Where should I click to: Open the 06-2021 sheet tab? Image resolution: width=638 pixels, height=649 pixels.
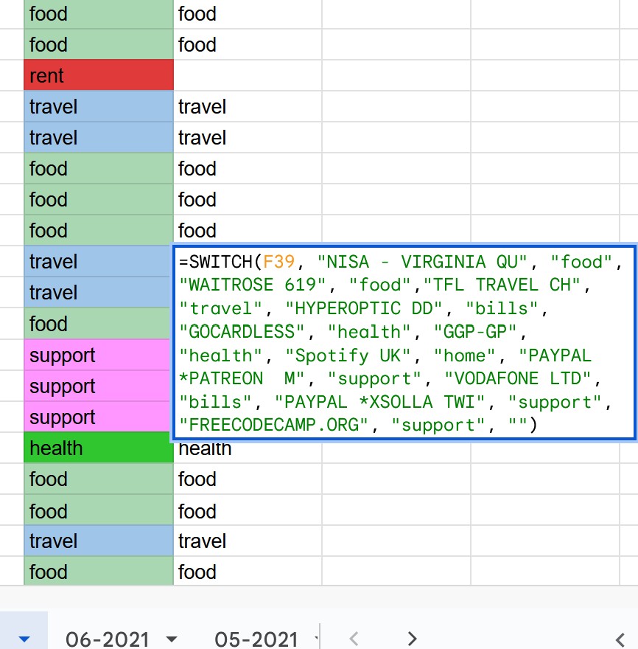[107, 639]
